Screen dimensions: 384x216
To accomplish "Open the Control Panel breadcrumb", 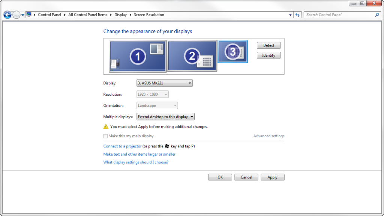I will tap(49, 15).
